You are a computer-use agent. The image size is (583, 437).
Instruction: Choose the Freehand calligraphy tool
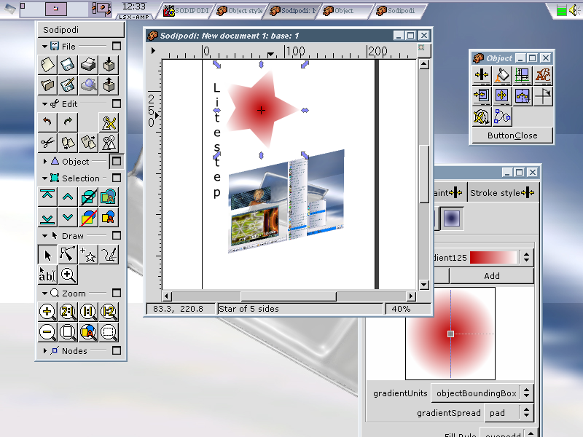[x=109, y=254]
